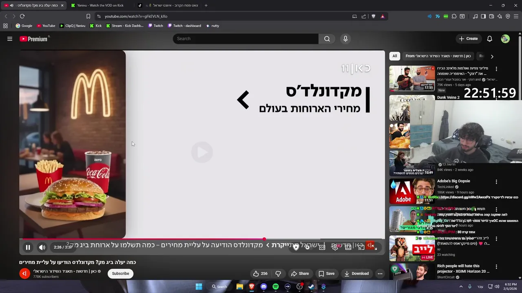Screen dimensions: 522x293
Task: Open Brave Wallet icon
Action: pos(491,16)
